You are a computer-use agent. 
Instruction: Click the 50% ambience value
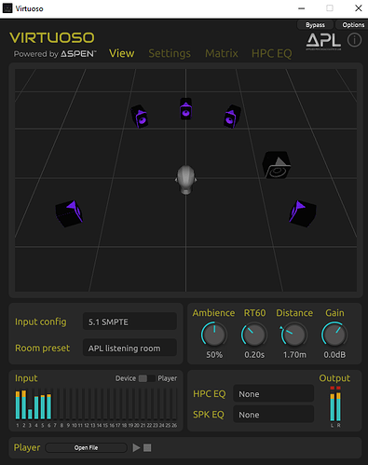[214, 354]
